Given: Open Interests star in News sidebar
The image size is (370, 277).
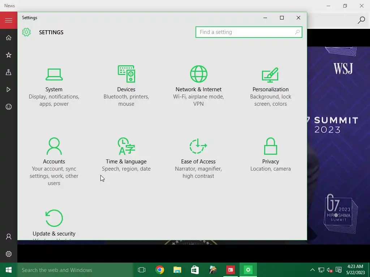Looking at the screenshot, I should 9,55.
